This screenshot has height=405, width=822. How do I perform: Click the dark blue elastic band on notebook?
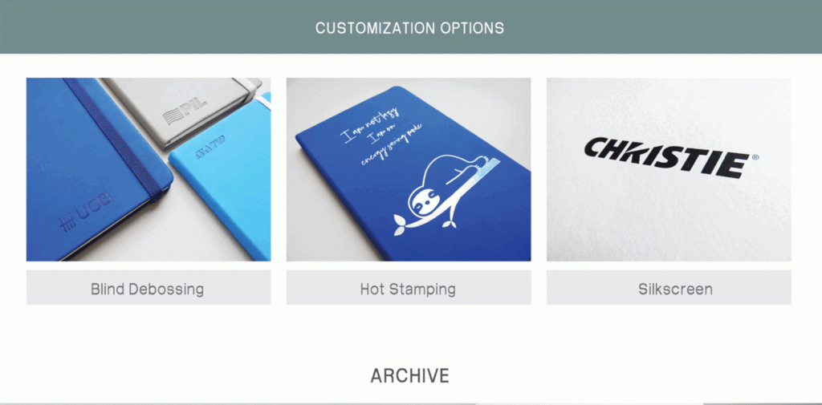[x=115, y=137]
